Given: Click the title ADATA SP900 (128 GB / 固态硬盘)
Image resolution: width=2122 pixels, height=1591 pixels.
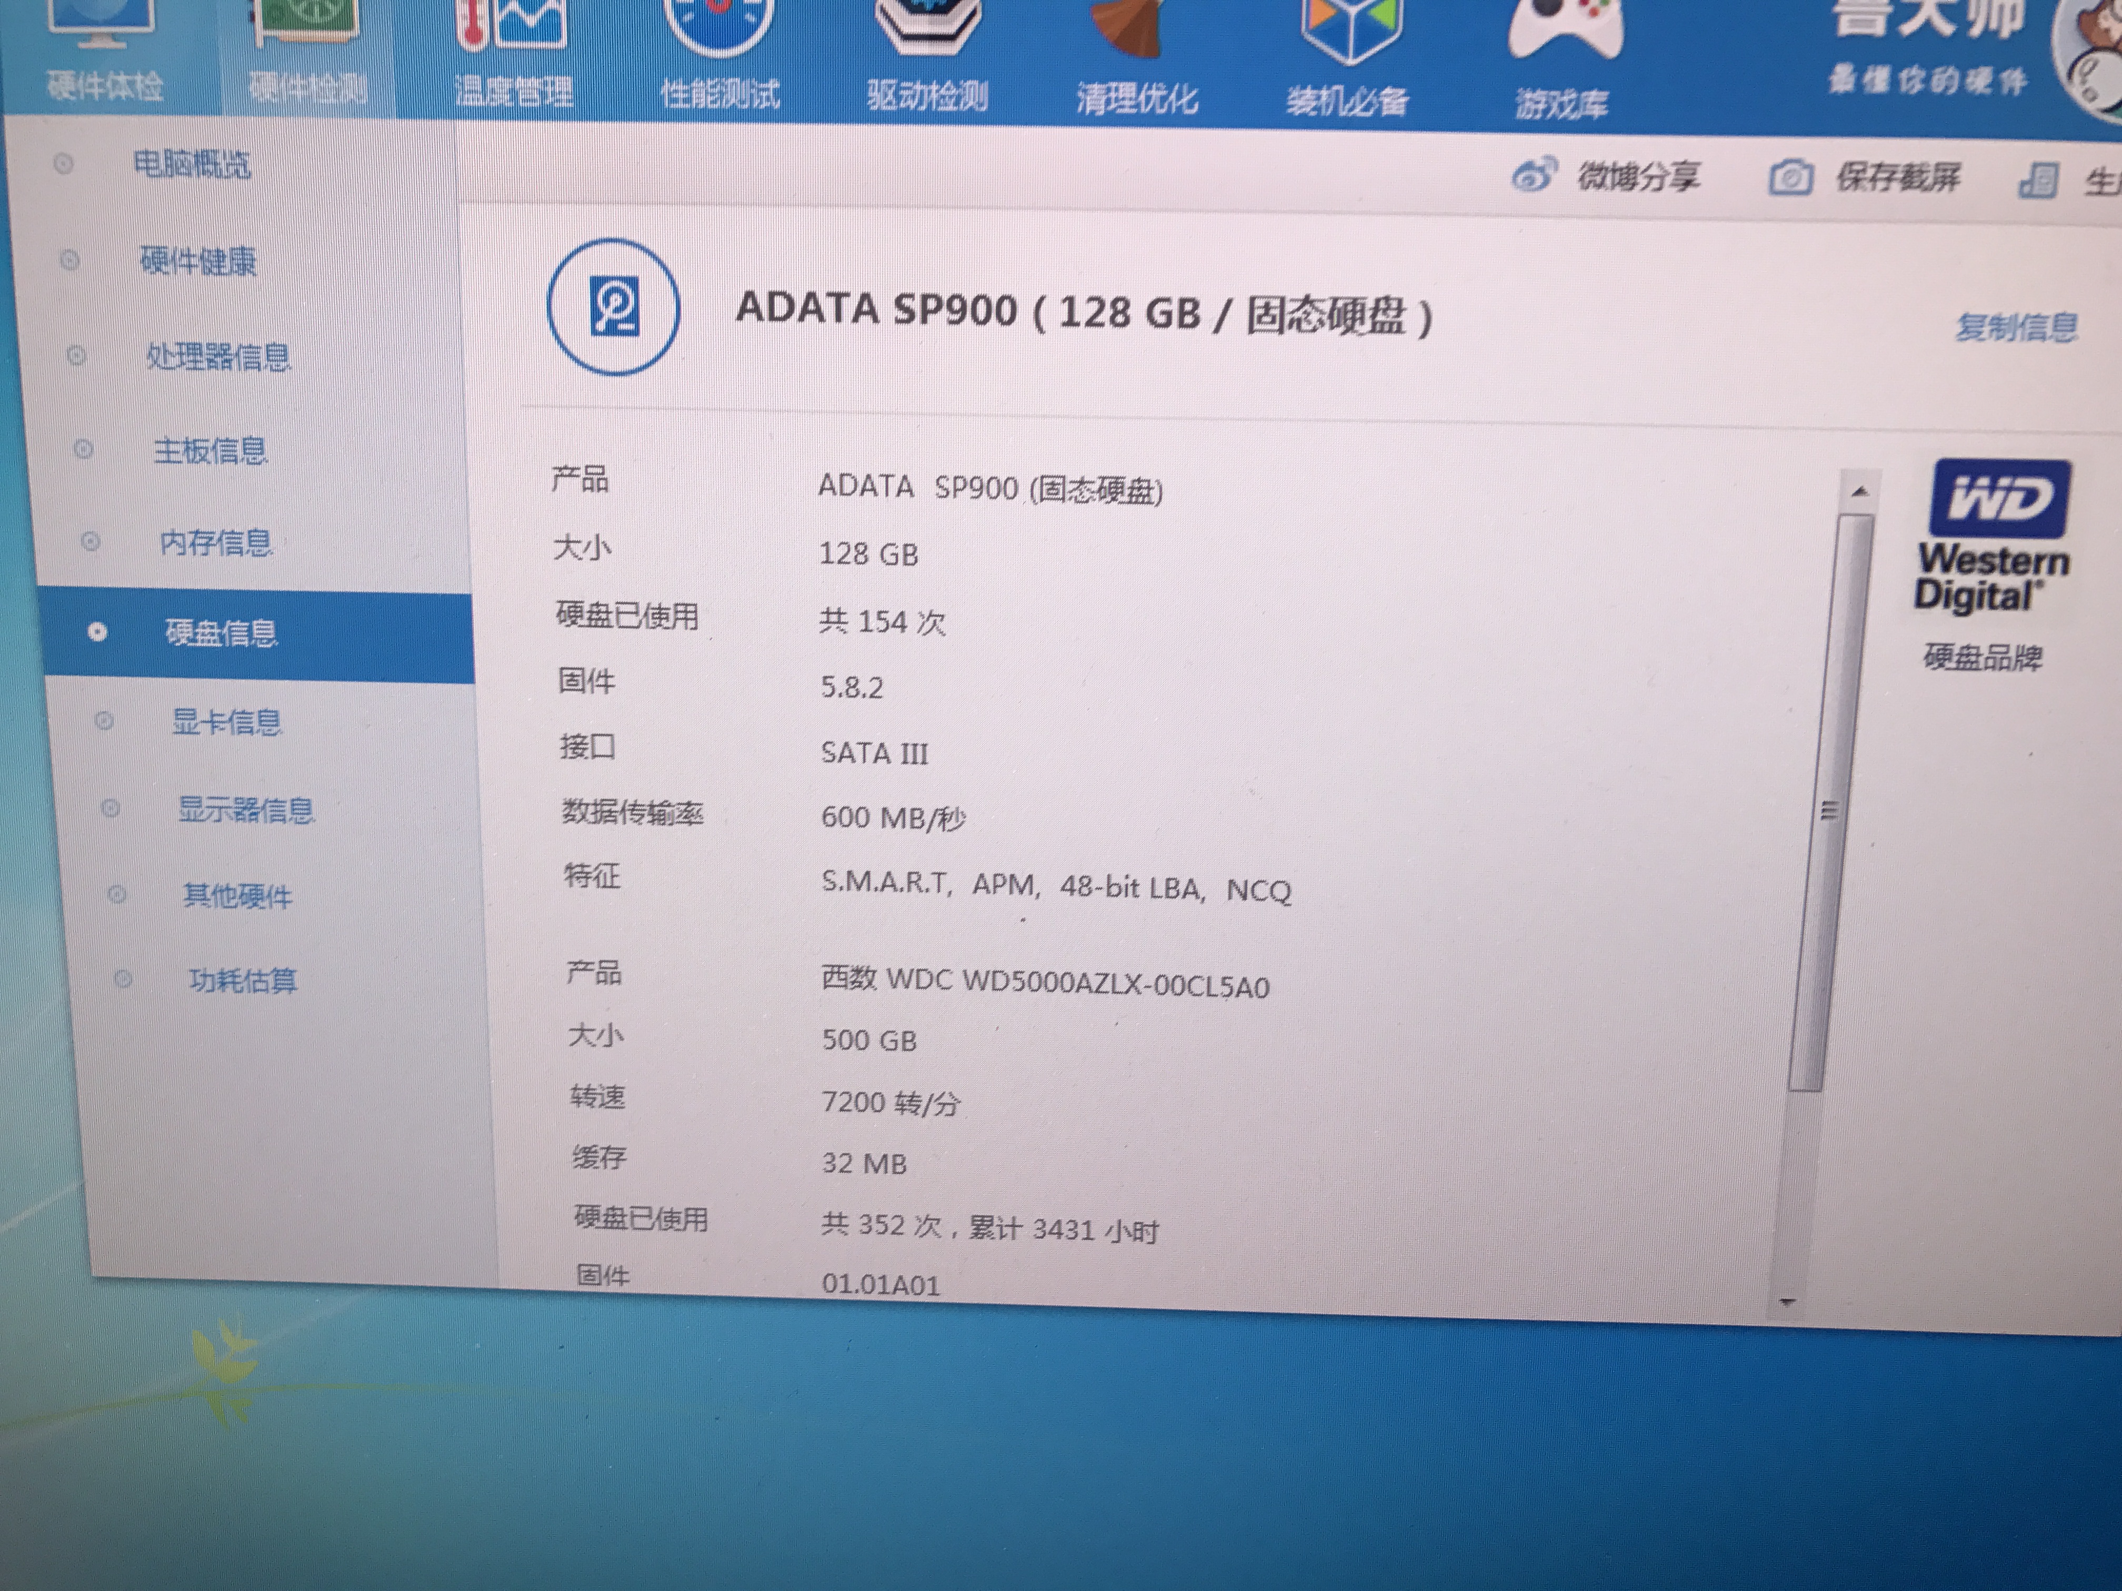Looking at the screenshot, I should 1084,313.
